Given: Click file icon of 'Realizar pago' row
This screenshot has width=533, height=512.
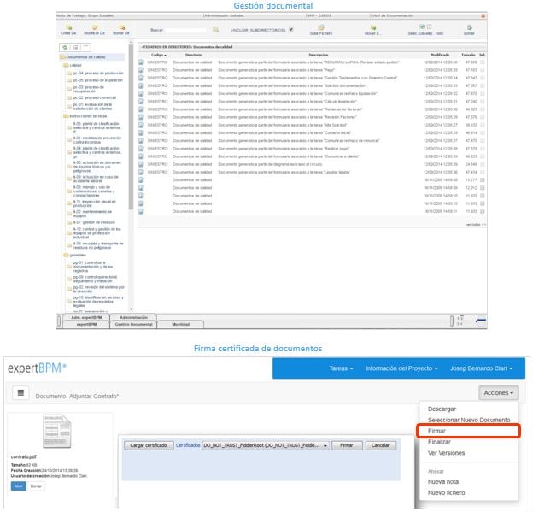Looking at the screenshot, I should pos(141,149).
